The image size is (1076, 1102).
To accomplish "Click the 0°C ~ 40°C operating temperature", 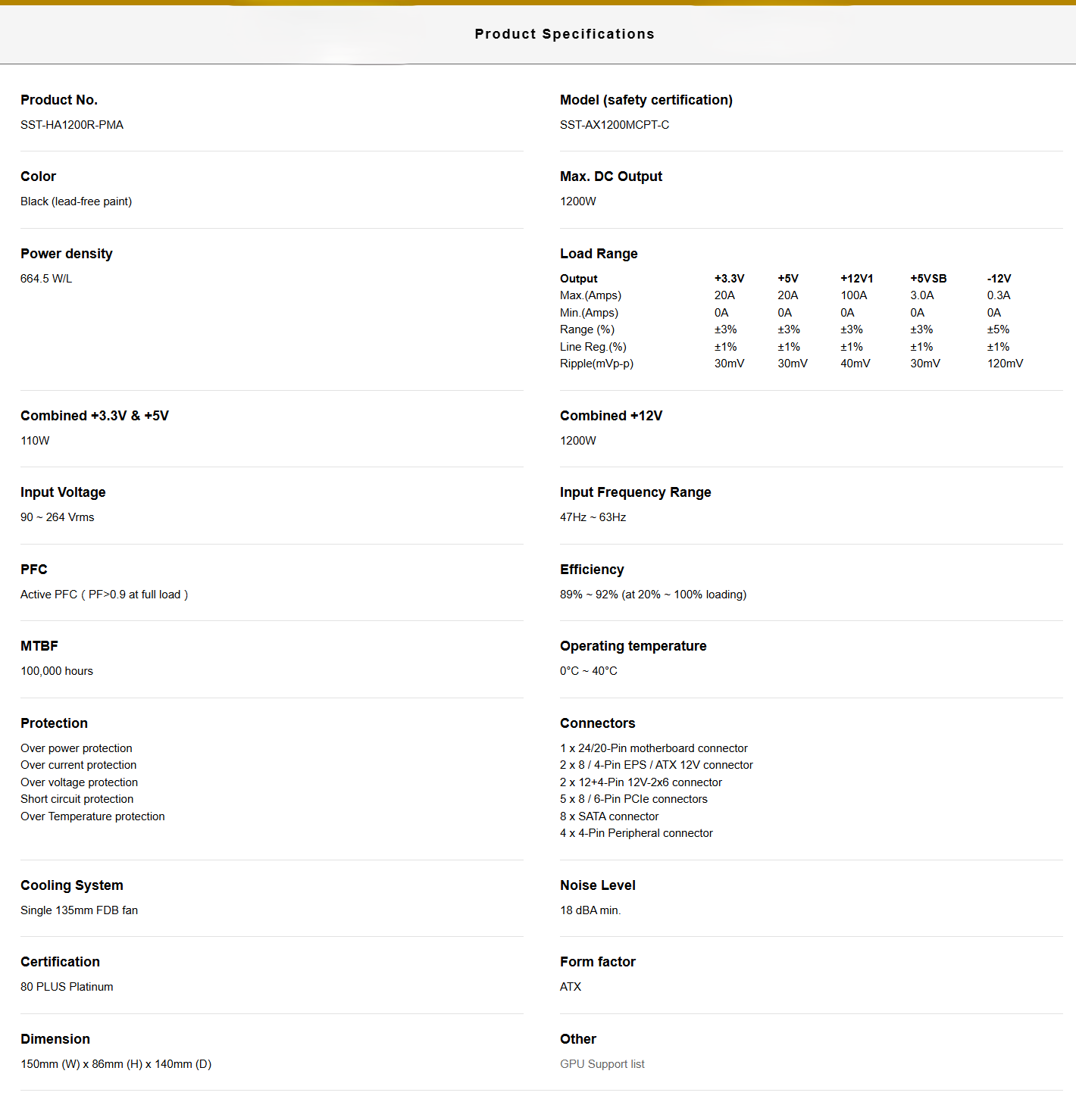I will 589,671.
